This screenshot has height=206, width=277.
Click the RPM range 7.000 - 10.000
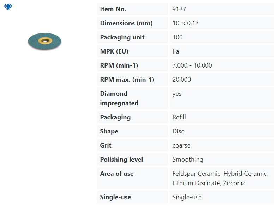(x=192, y=65)
